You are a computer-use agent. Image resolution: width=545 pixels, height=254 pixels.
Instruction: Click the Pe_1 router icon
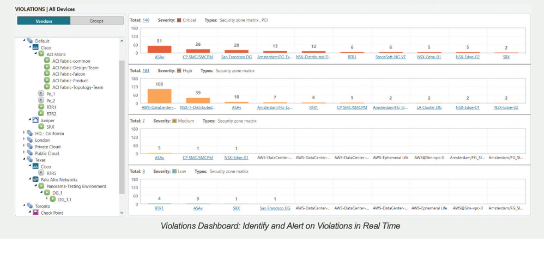[x=41, y=94]
